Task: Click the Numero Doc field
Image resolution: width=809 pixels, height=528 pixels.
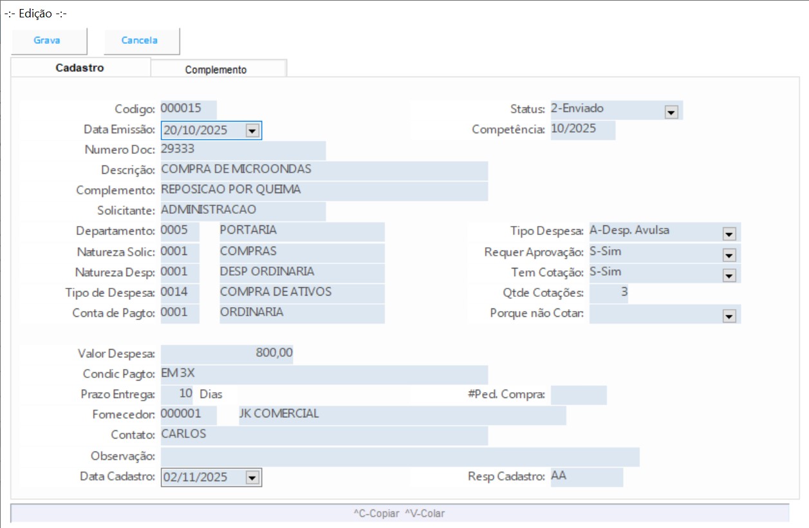Action: pyautogui.click(x=243, y=150)
